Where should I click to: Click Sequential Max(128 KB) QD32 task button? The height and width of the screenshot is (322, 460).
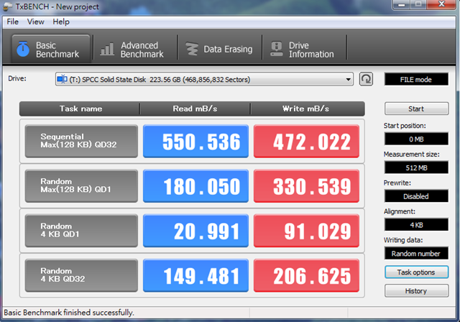click(81, 141)
